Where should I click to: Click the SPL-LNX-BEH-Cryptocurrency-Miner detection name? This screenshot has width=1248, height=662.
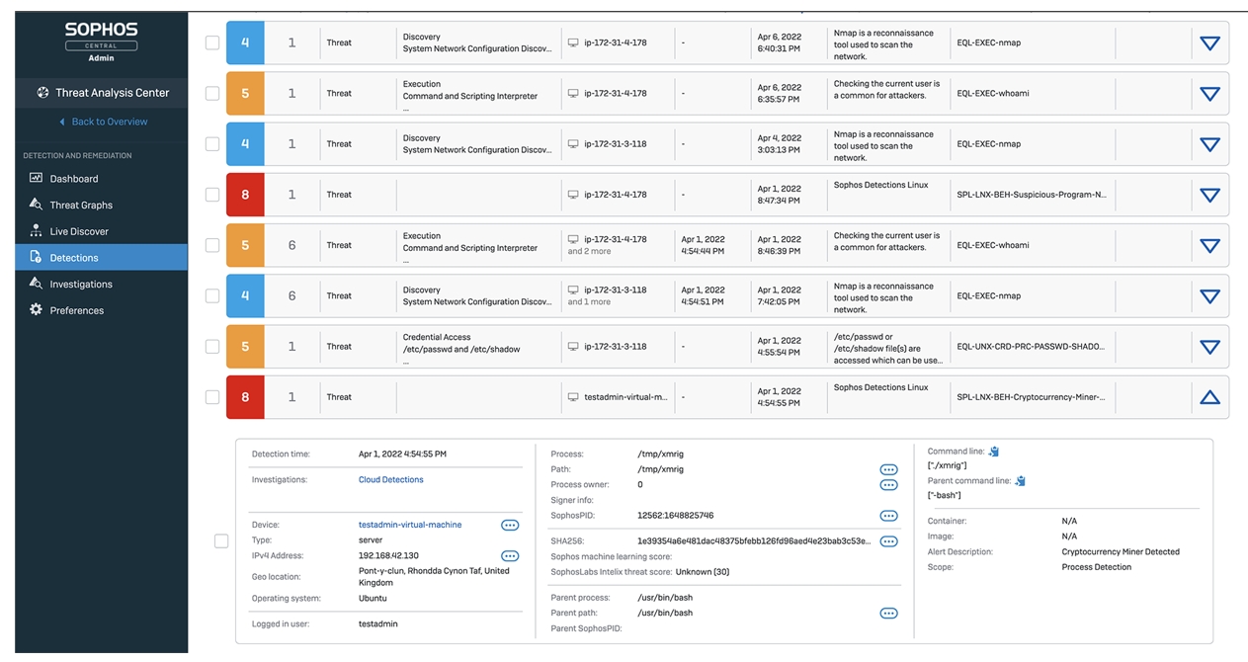point(1031,397)
